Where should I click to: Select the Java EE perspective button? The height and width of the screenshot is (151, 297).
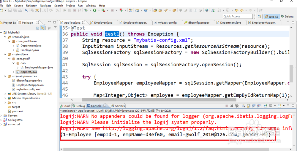point(272,17)
